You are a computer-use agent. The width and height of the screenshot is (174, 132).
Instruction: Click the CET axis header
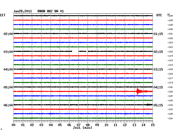pos(3,15)
